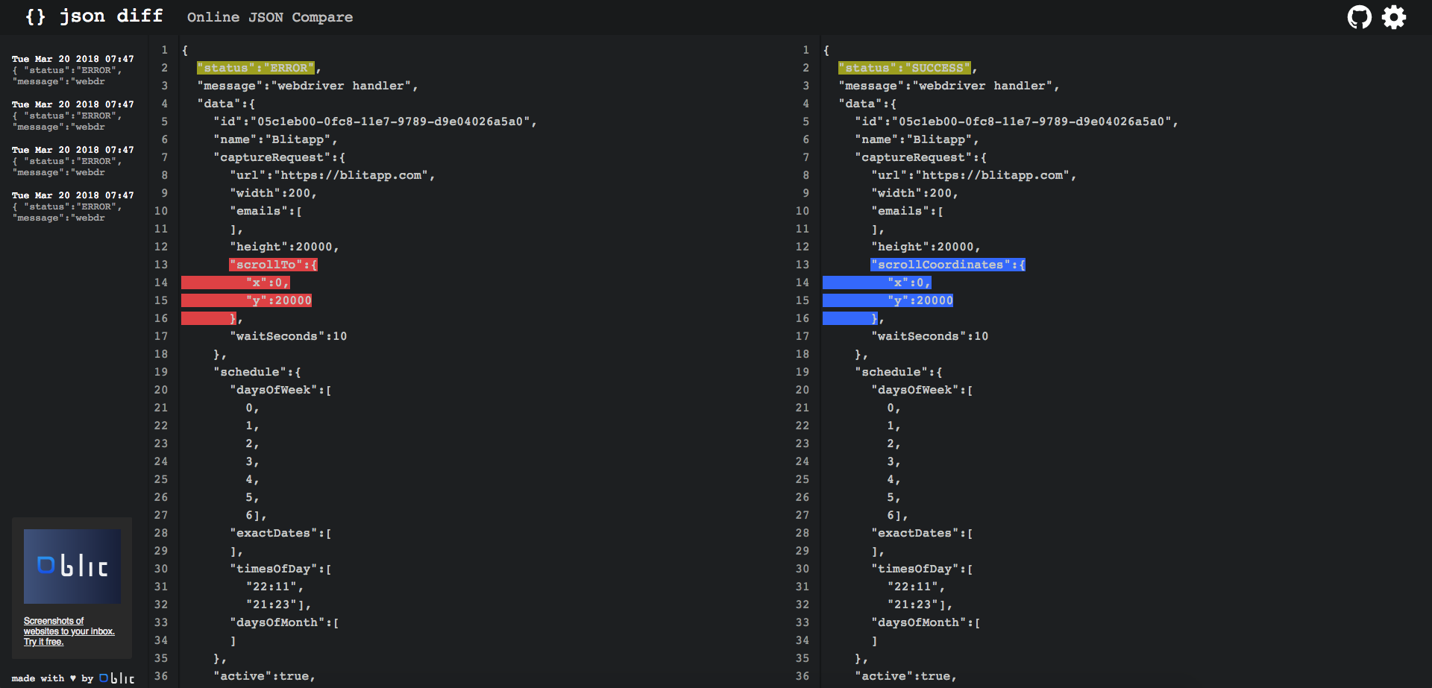1432x688 pixels.
Task: Open the settings gear icon
Action: coord(1393,16)
